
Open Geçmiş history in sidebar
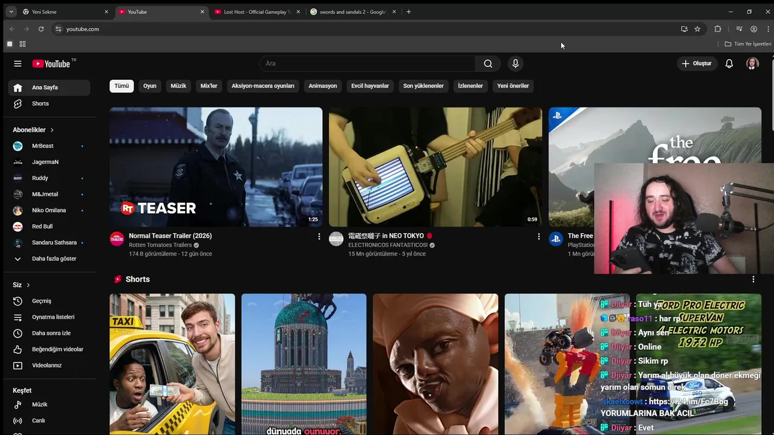(49, 301)
